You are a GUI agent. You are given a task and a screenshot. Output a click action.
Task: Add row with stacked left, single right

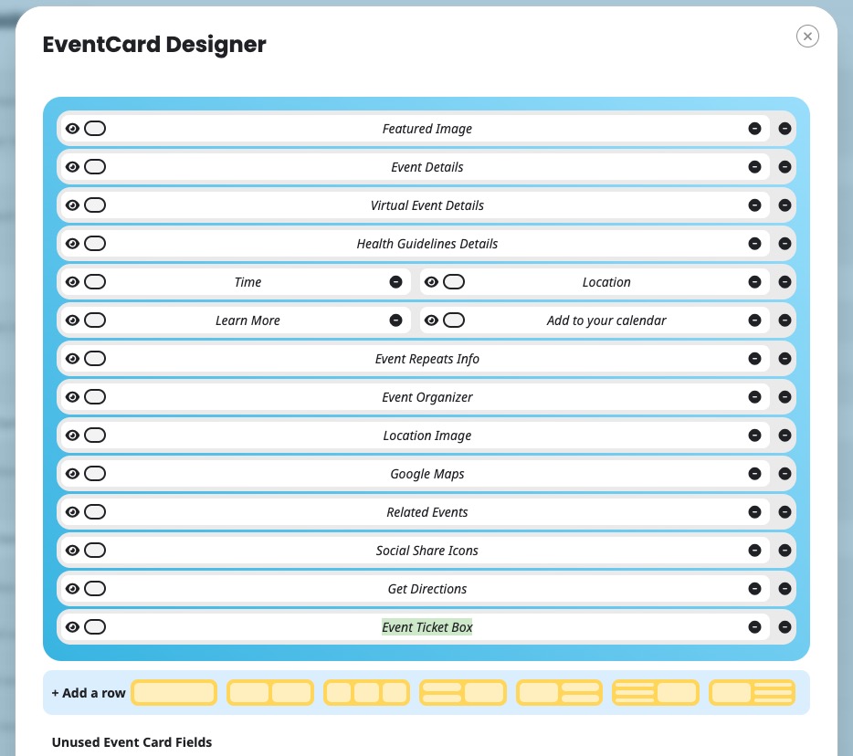(463, 693)
